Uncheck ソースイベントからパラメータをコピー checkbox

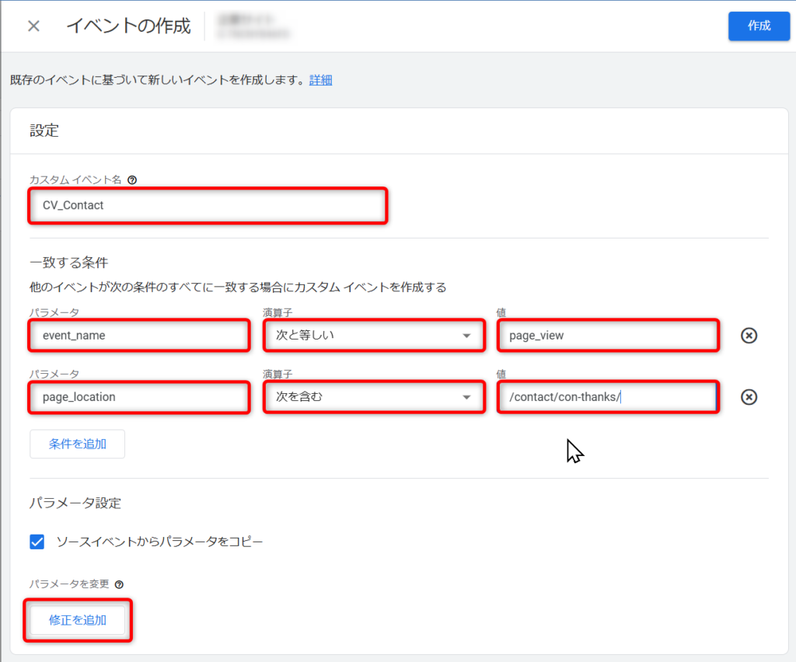(37, 542)
